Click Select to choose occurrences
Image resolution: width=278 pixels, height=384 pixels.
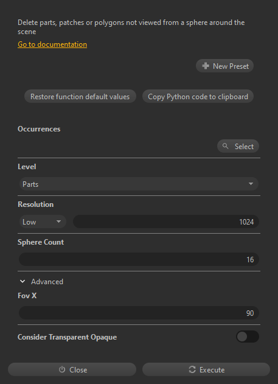click(x=238, y=146)
